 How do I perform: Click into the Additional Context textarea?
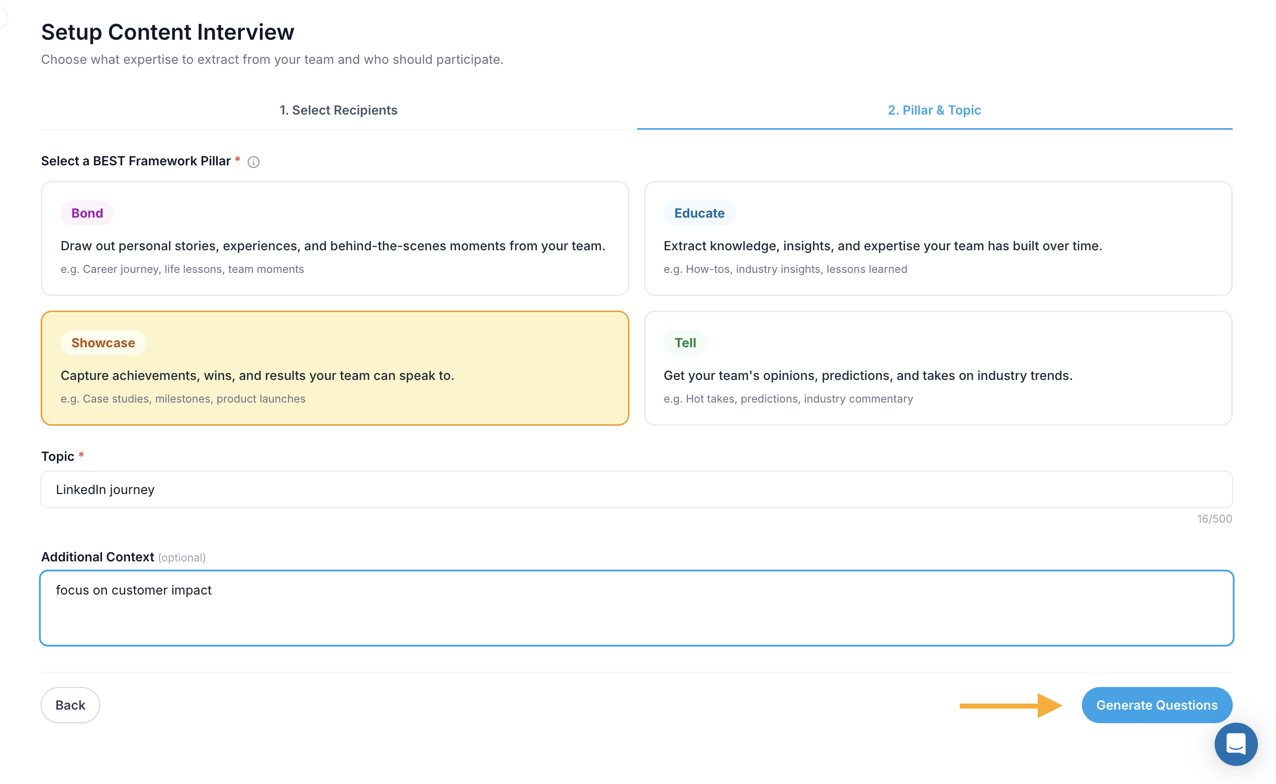tap(636, 608)
